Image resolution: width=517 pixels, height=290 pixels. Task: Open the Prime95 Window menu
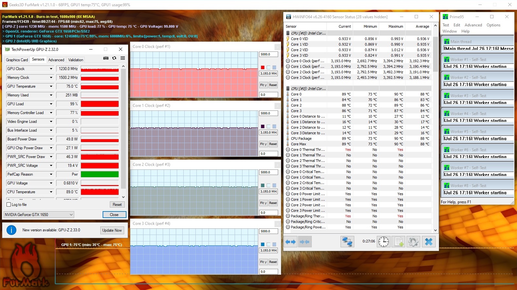(450, 31)
